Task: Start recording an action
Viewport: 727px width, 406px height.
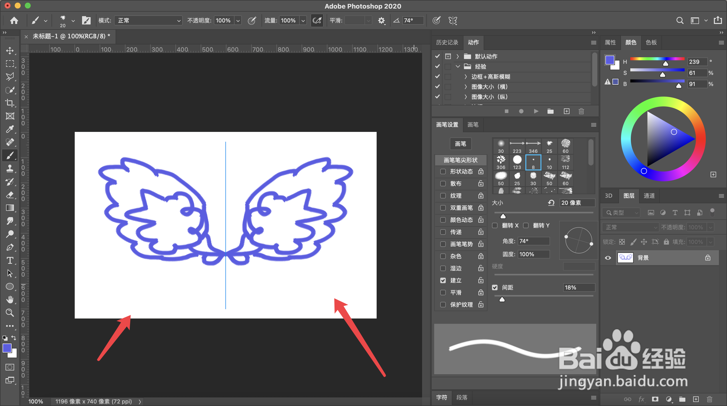Action: point(521,111)
